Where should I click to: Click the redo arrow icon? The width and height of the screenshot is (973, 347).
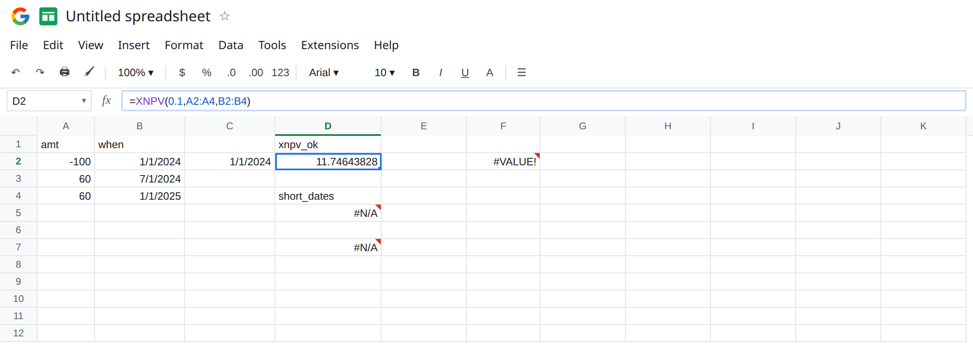40,72
